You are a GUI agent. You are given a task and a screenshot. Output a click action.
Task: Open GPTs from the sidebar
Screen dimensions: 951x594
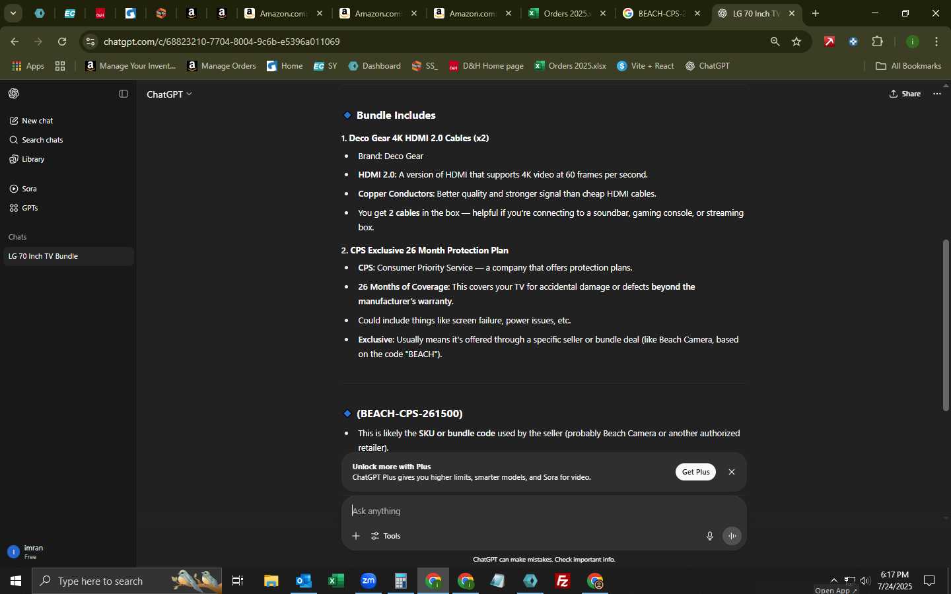[x=69, y=208]
